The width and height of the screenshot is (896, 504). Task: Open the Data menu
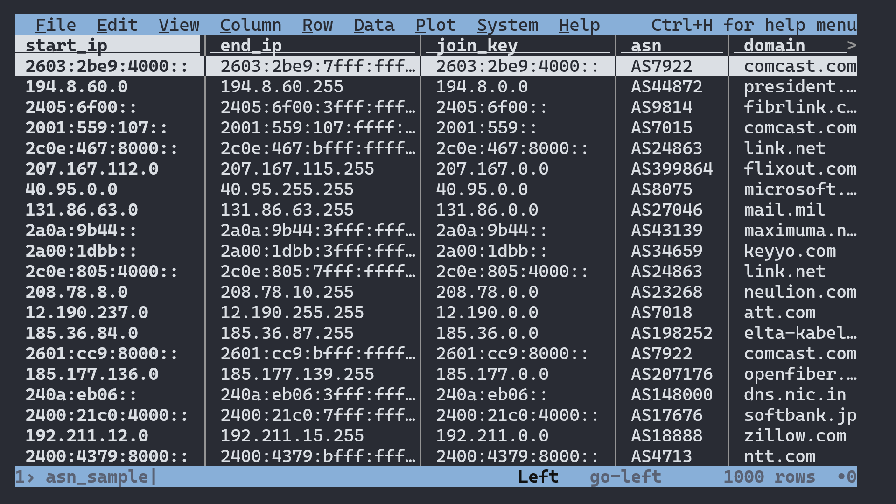click(374, 25)
